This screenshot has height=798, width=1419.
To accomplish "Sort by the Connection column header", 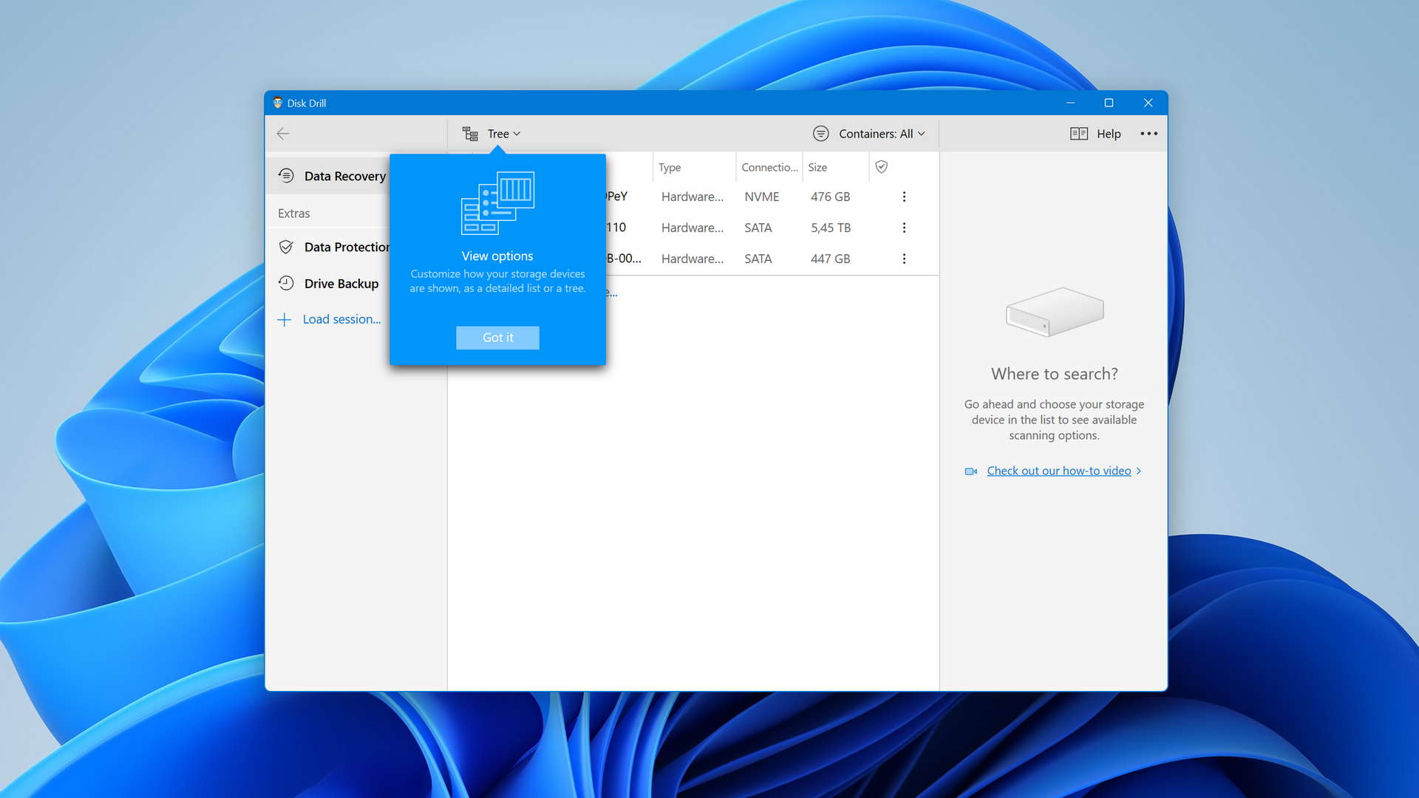I will [x=769, y=168].
